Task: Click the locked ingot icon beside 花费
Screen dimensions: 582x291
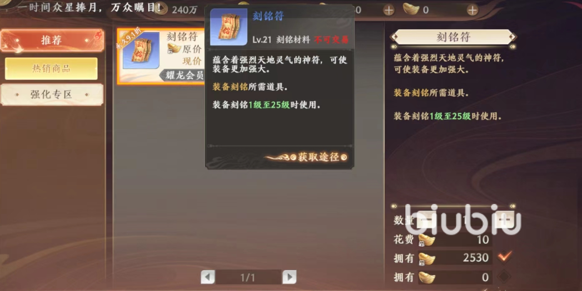Action: click(426, 240)
